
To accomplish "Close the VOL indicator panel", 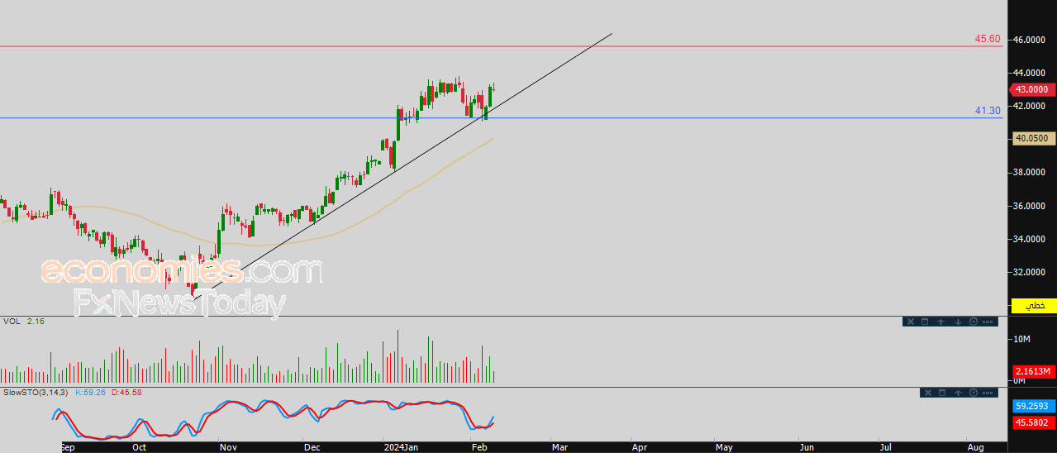I will [x=911, y=322].
